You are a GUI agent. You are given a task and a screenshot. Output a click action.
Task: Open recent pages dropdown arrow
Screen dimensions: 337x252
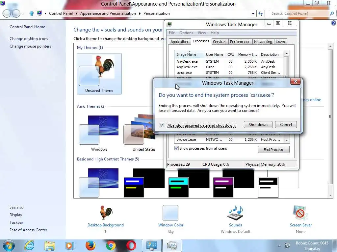(23, 14)
